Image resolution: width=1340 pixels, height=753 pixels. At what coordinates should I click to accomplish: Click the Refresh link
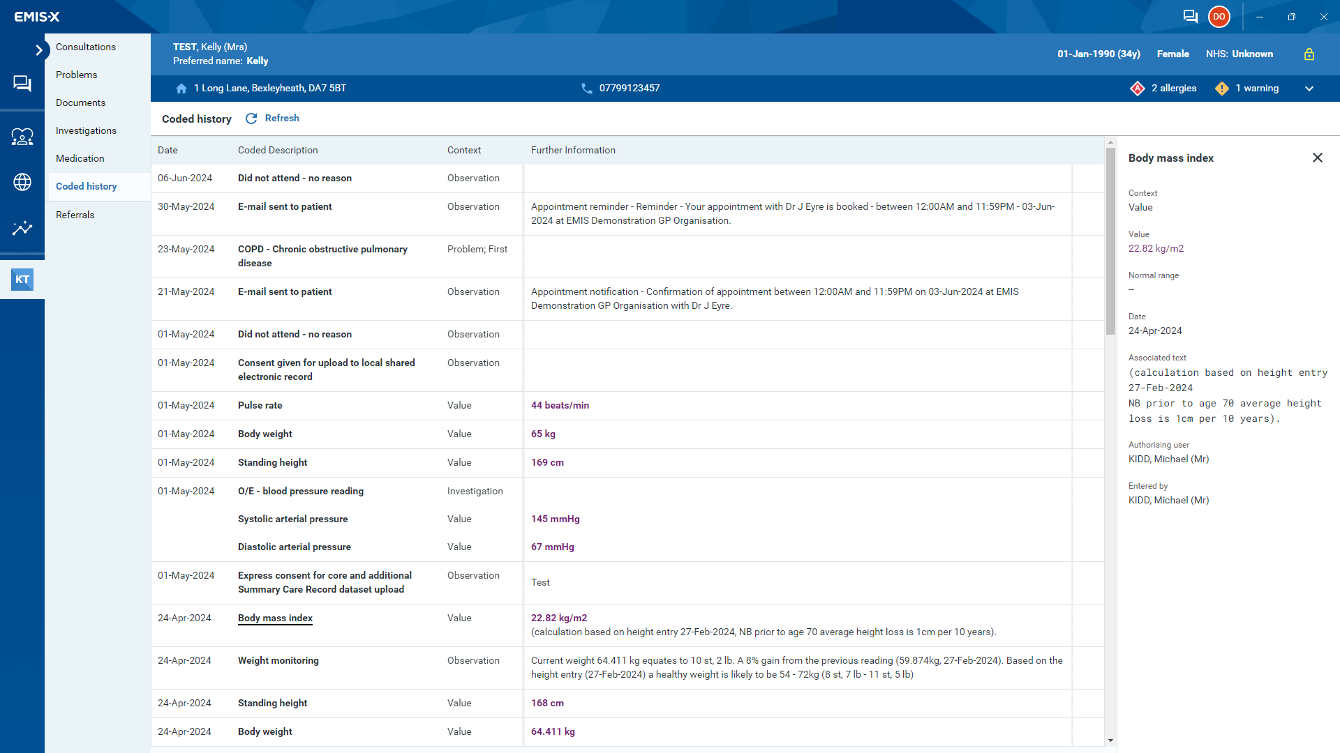282,118
